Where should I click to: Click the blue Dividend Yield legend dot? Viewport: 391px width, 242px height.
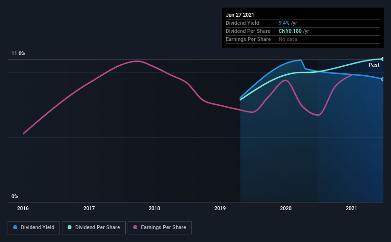(x=15, y=227)
